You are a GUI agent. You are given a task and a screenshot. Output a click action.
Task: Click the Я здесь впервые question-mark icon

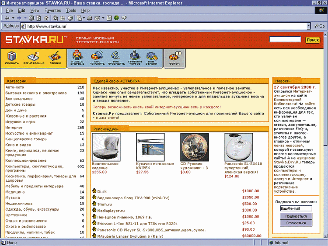pyautogui.click(x=77, y=55)
